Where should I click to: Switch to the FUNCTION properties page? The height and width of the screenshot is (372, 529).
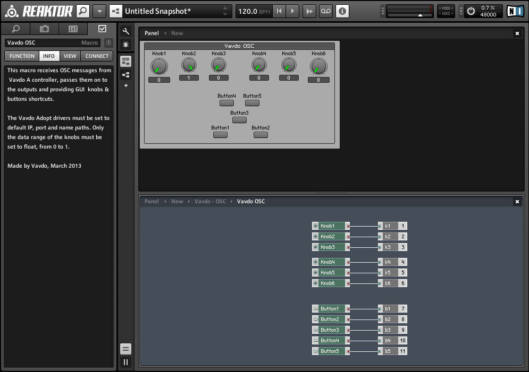pos(22,56)
